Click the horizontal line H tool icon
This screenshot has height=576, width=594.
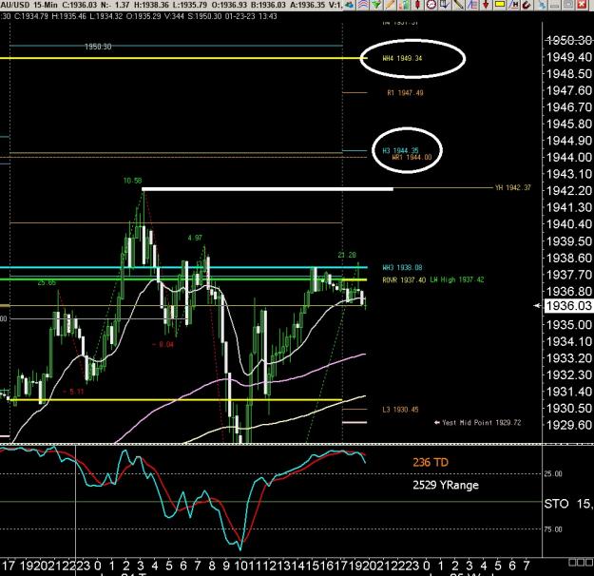click(513, 5)
